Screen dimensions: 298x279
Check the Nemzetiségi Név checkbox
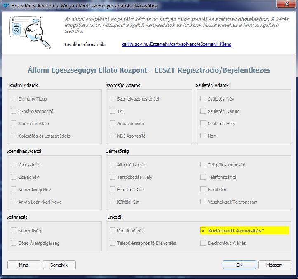14,189
